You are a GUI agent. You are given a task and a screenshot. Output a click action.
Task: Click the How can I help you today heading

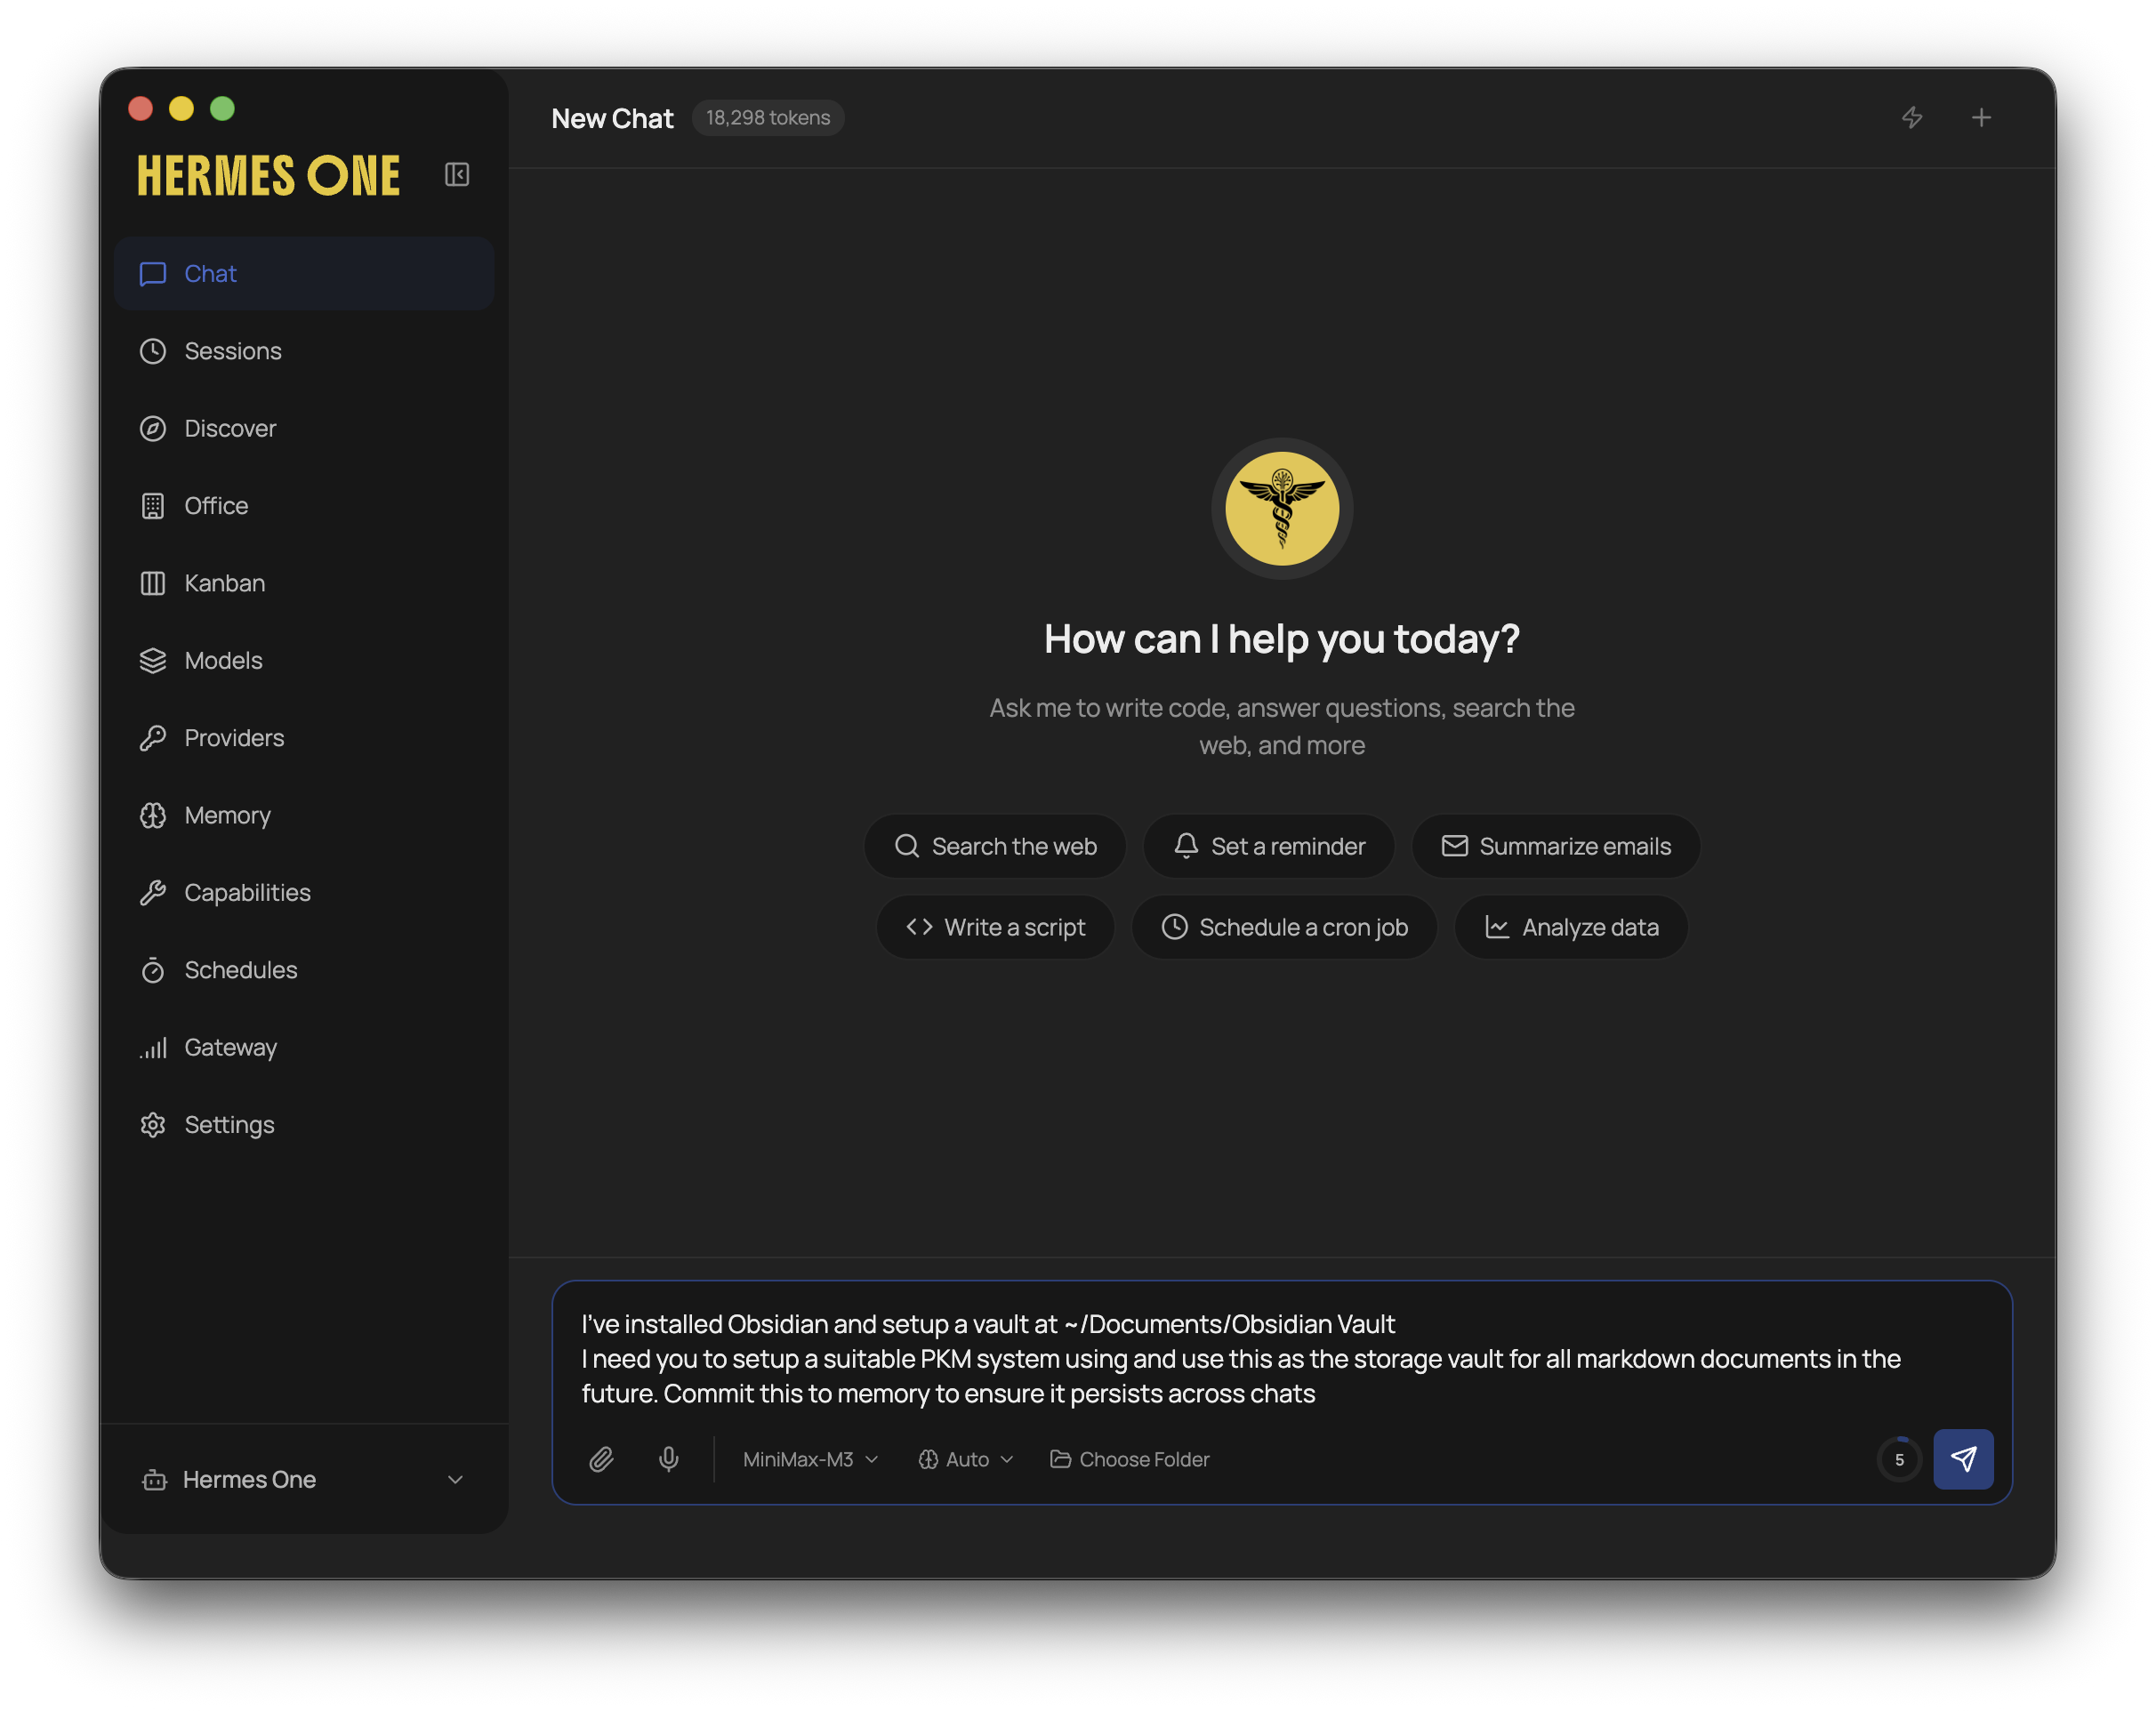pyautogui.click(x=1282, y=639)
